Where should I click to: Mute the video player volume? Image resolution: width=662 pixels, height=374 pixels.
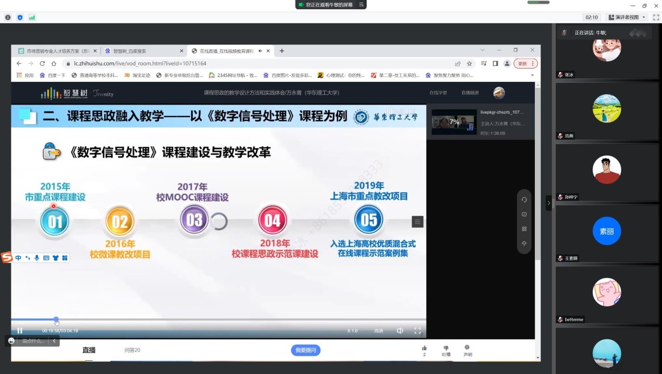[x=400, y=331]
